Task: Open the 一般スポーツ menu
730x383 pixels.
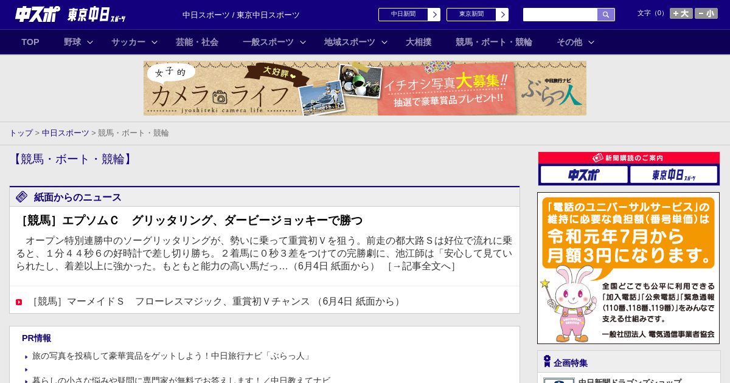Action: pos(268,42)
